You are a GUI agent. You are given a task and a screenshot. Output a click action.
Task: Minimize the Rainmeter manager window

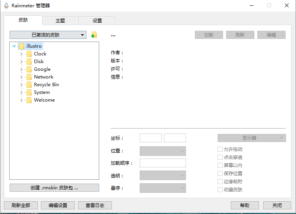click(x=252, y=6)
